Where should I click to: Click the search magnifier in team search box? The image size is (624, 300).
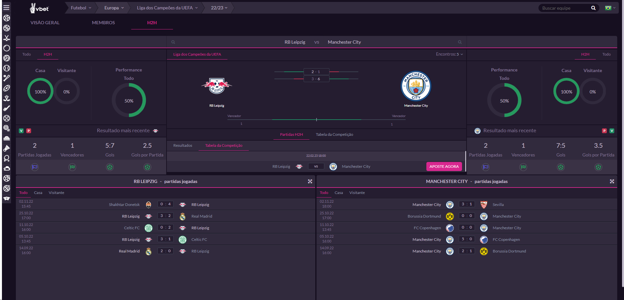pos(593,8)
